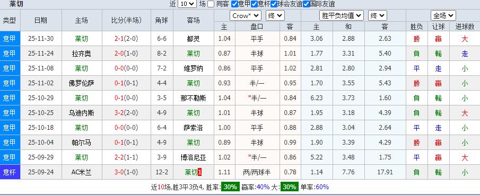Screen dimensions: 480x195
Task: Open the 全场 period dropdown
Action: click(x=443, y=15)
